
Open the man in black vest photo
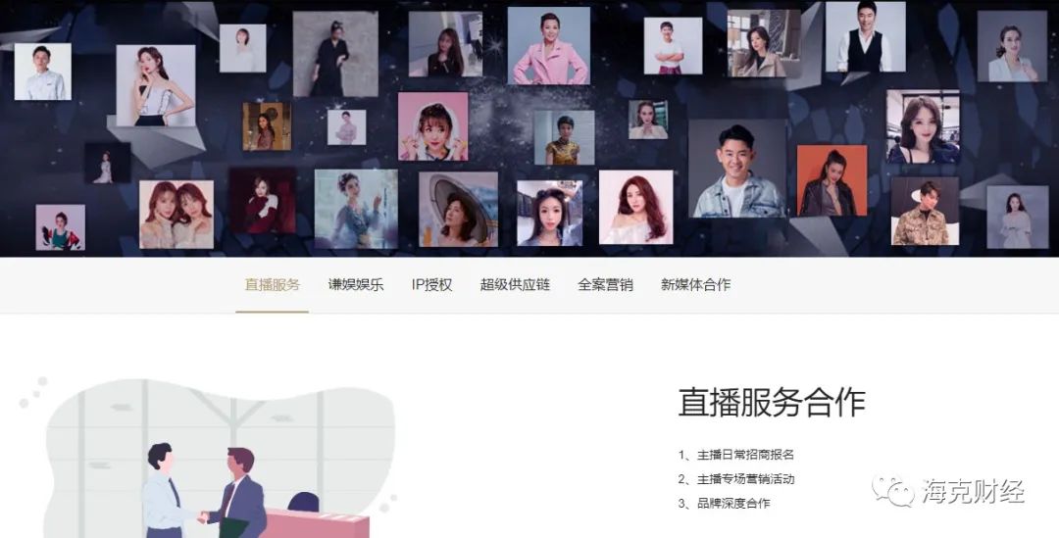point(865,37)
